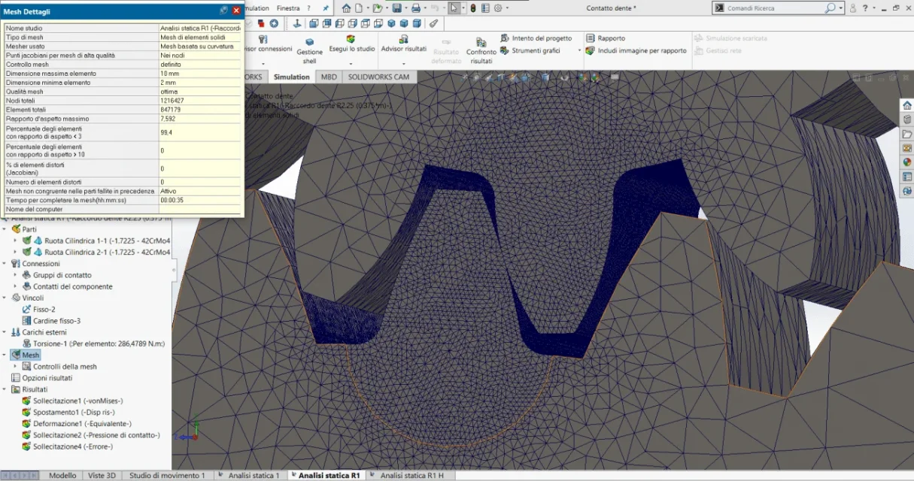The width and height of the screenshot is (914, 481).
Task: Select Cardine fisso-3 in tree
Action: pos(51,321)
